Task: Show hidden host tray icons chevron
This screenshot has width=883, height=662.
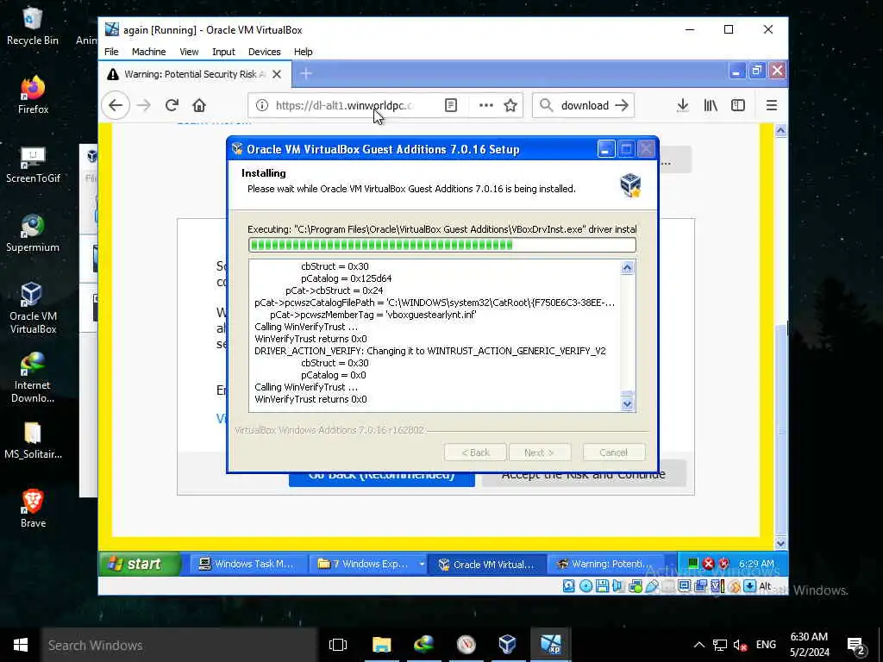Action: tap(698, 645)
